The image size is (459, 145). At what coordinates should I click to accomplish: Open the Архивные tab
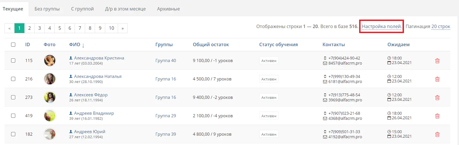[169, 9]
